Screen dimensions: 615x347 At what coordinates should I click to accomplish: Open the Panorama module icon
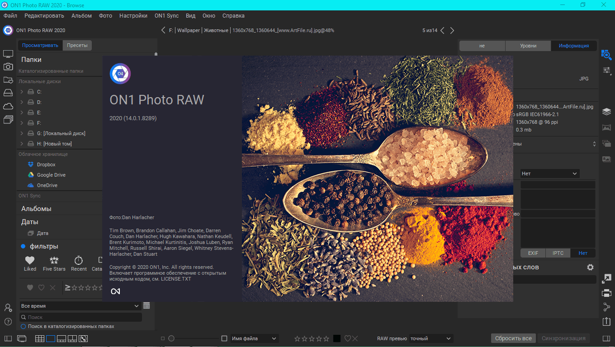click(606, 128)
